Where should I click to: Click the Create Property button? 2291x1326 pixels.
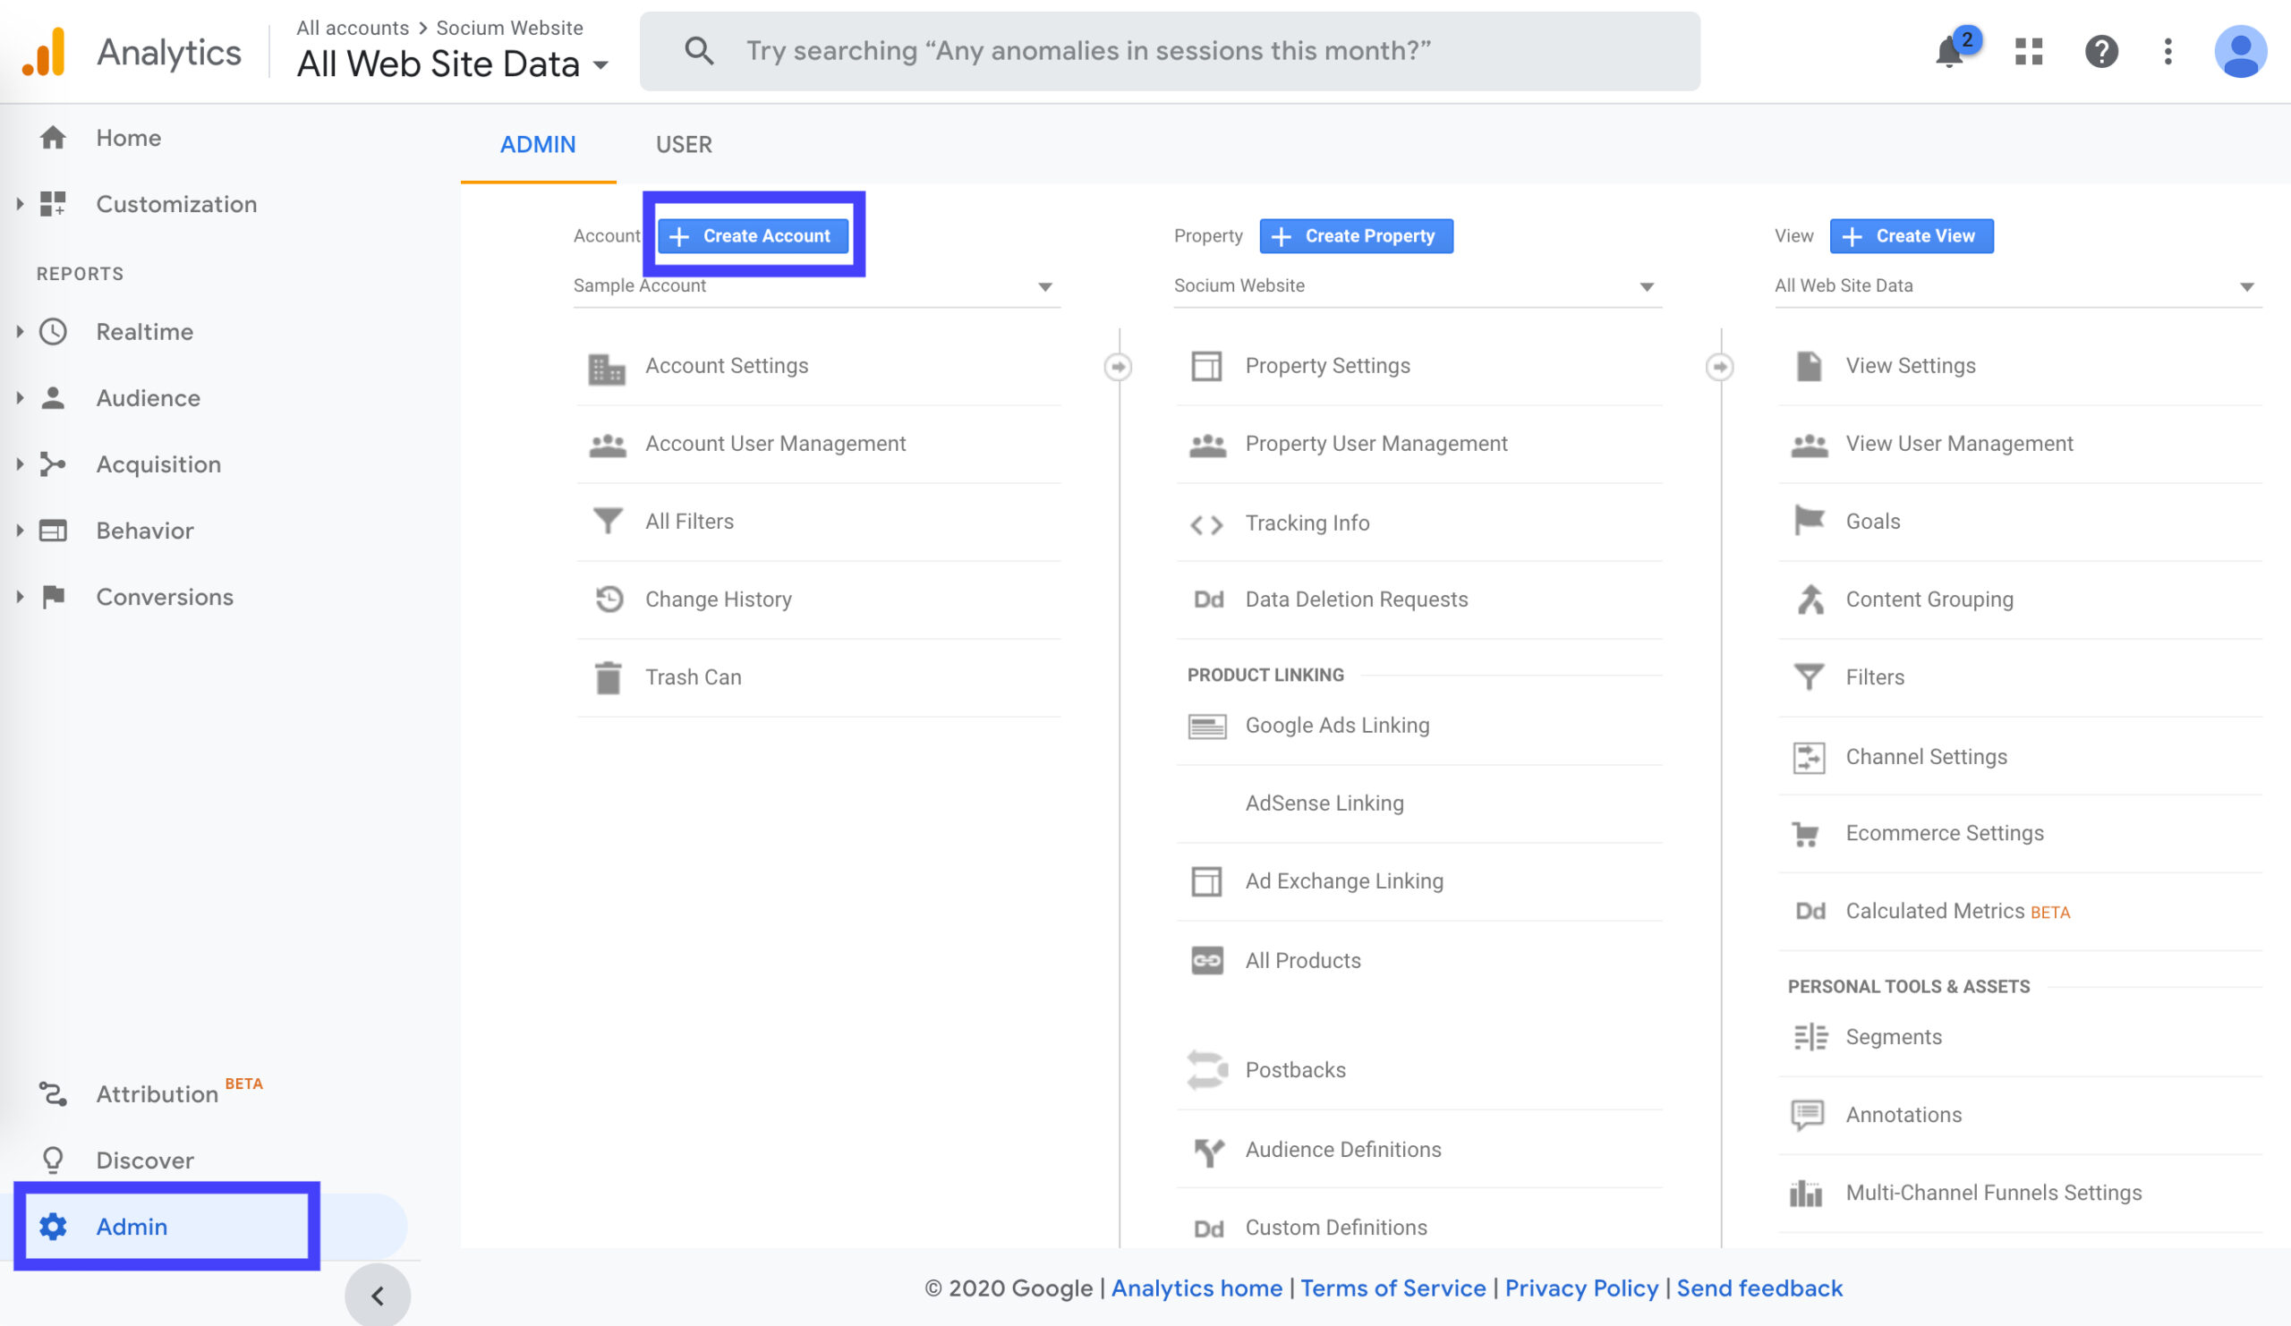1356,236
